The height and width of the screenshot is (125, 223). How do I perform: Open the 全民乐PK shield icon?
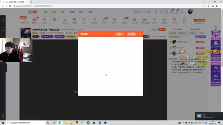pyautogui.click(x=115, y=20)
